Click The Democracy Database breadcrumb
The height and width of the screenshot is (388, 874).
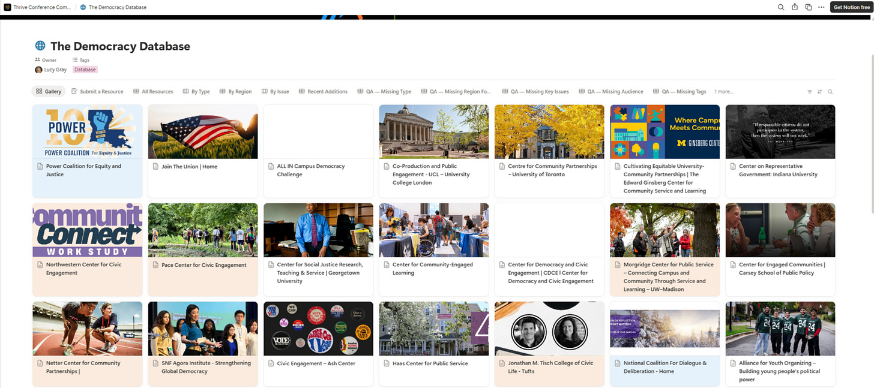coord(118,7)
